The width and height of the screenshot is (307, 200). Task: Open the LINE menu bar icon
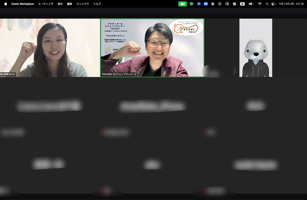pyautogui.click(x=192, y=4)
